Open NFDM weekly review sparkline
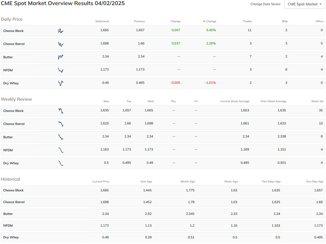The height and width of the screenshot is (244, 326). pyautogui.click(x=61, y=150)
